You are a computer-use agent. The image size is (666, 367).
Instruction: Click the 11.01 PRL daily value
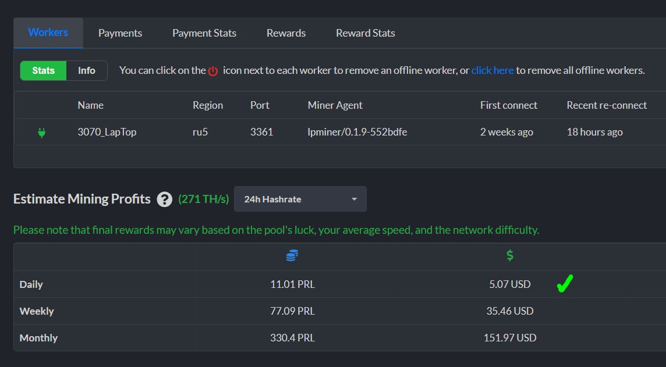click(x=293, y=284)
